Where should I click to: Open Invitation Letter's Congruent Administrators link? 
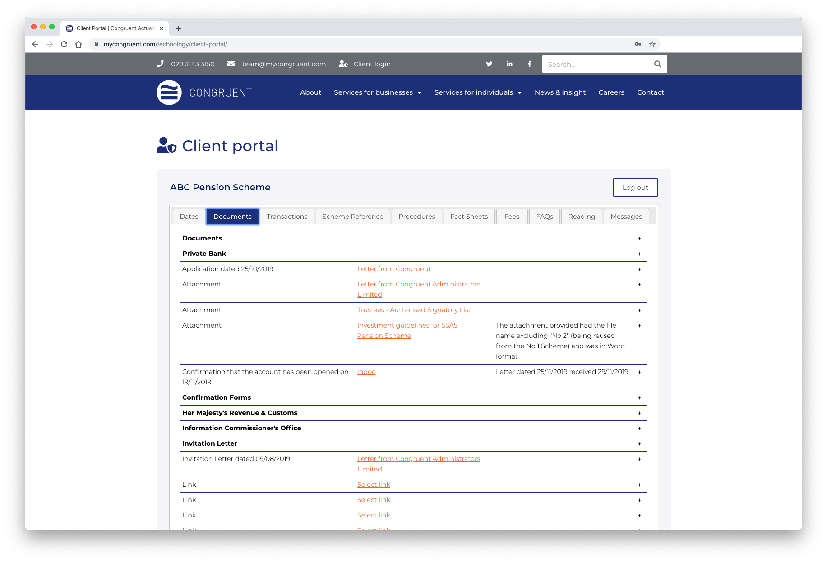[x=419, y=464]
